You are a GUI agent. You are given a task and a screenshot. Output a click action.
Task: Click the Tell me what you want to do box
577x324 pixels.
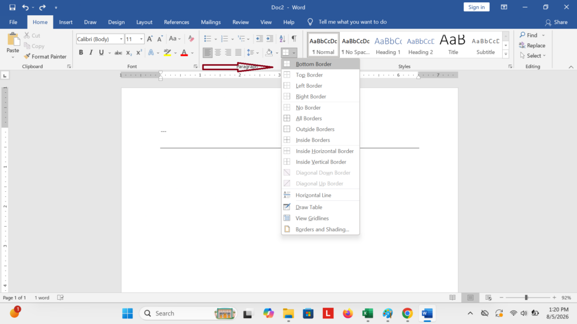(x=353, y=22)
